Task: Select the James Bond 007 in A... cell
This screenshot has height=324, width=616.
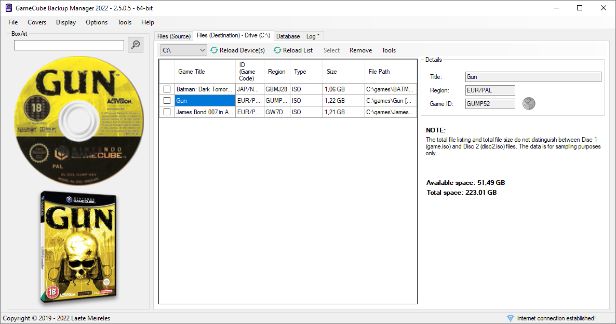Action: pos(205,112)
